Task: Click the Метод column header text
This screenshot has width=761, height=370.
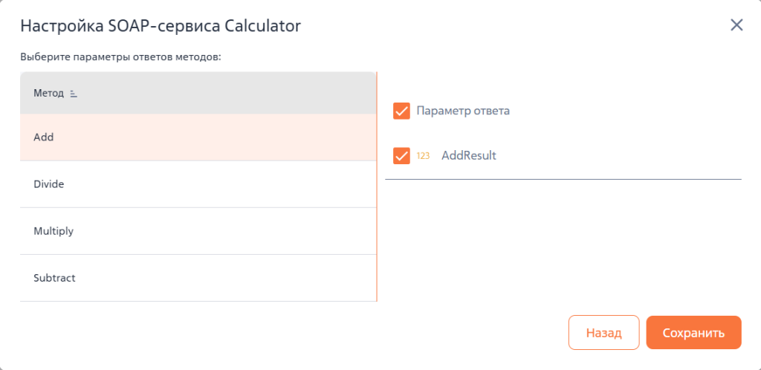Action: pyautogui.click(x=48, y=94)
